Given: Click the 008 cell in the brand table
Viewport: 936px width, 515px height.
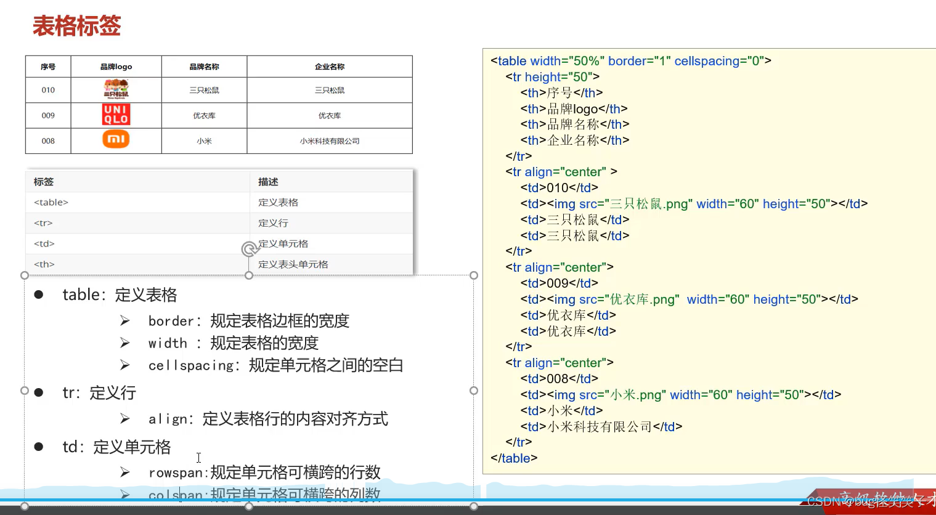Looking at the screenshot, I should (x=48, y=141).
